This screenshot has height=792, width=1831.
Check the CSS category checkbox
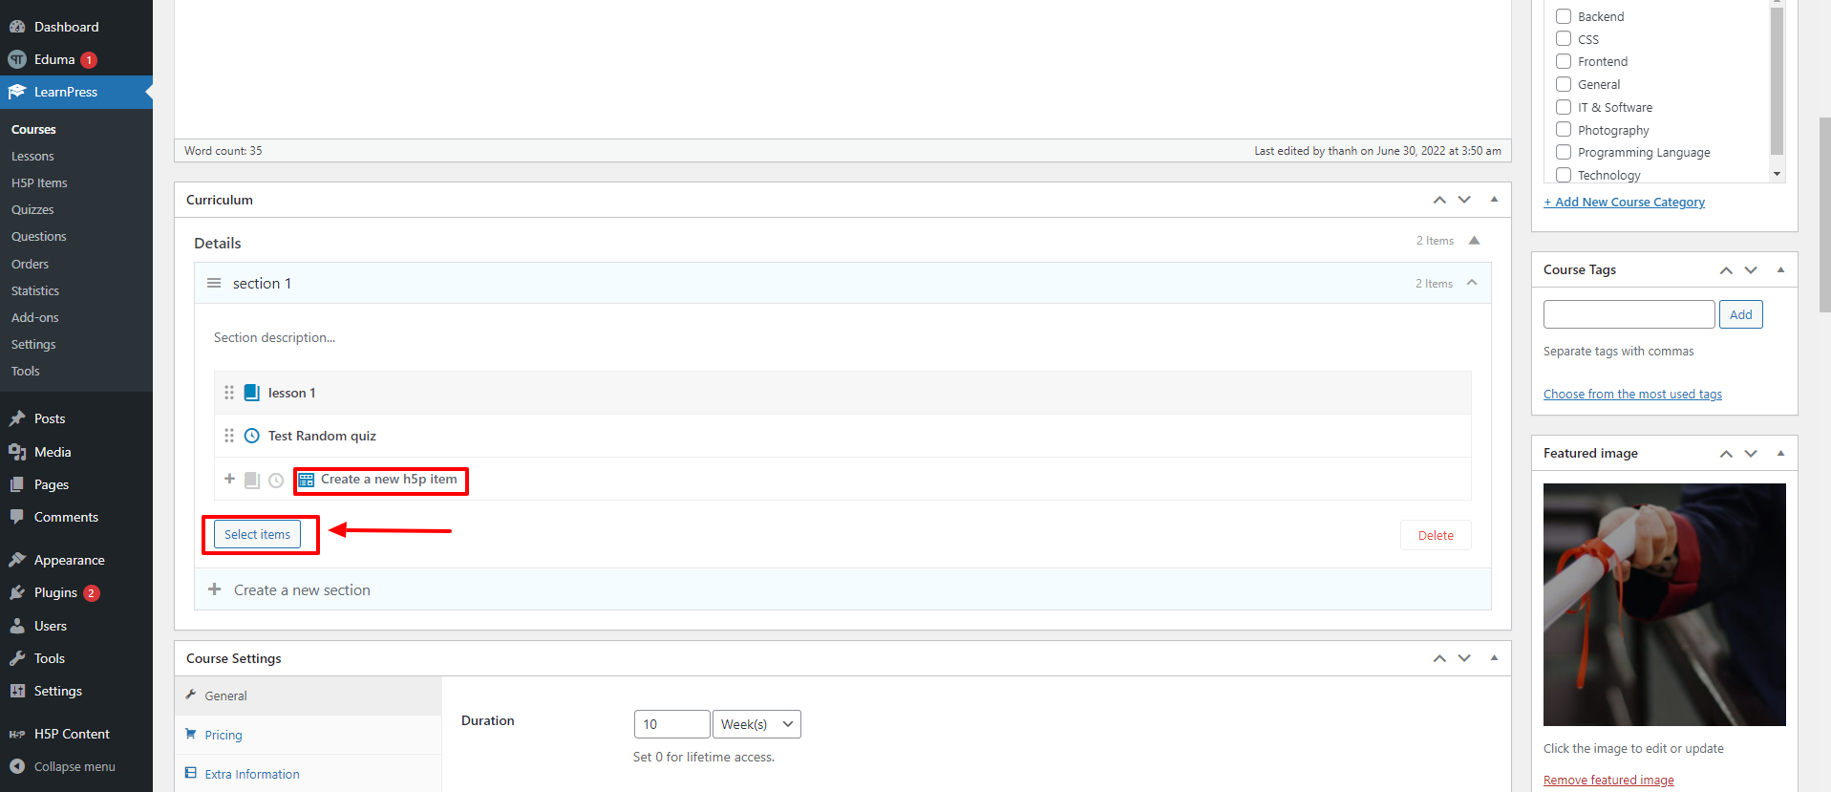click(x=1564, y=38)
